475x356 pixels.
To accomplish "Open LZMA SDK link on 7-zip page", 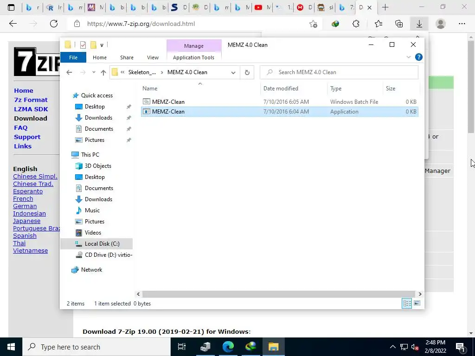I will pyautogui.click(x=31, y=109).
